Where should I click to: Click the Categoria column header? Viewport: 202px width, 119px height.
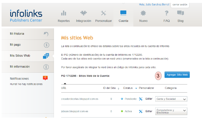[171, 88]
